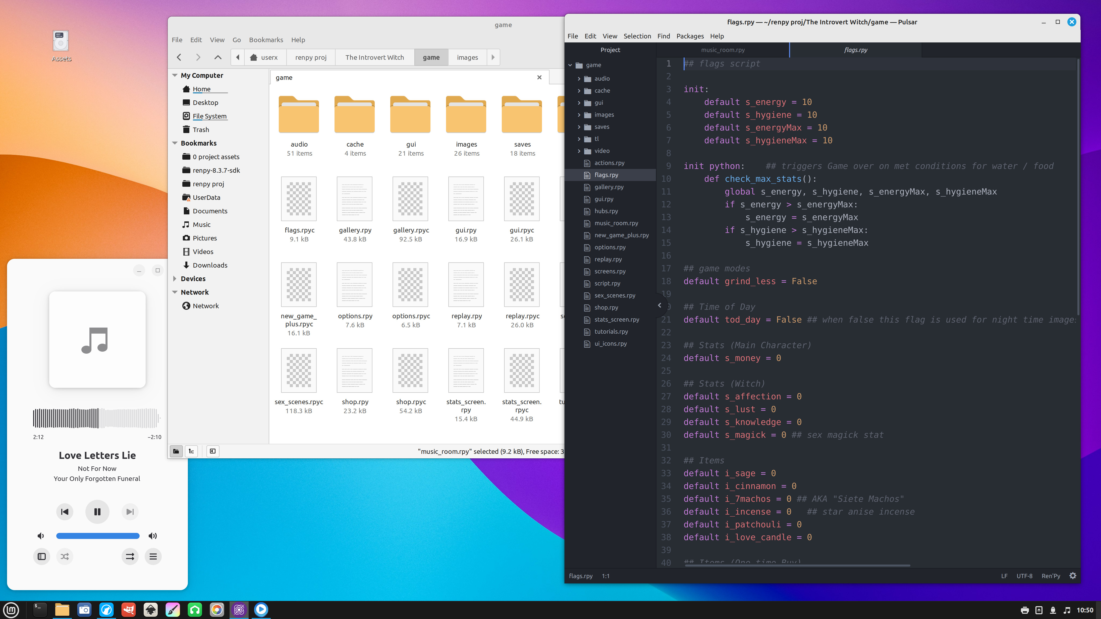1101x619 pixels.
Task: Open the file manager taskbar icon
Action: tap(62, 610)
